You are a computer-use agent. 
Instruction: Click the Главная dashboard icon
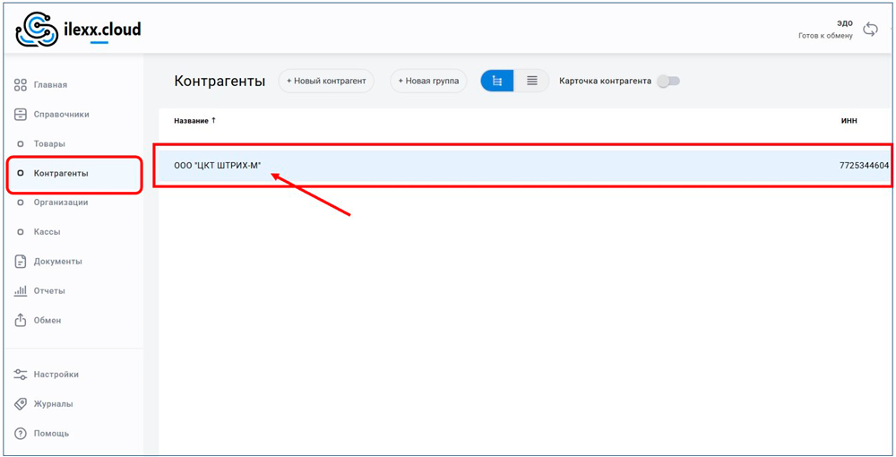(x=21, y=85)
